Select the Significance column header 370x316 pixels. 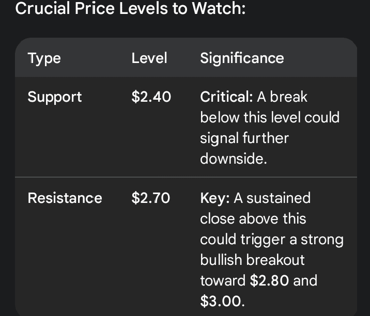[242, 58]
